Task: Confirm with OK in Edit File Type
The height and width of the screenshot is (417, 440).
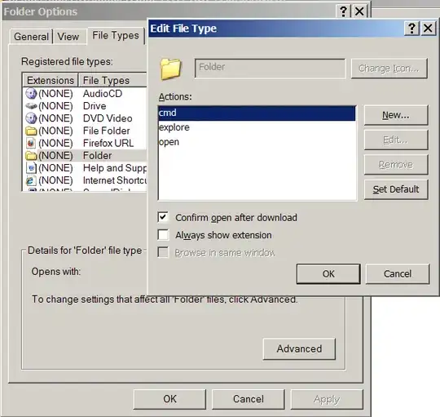Action: tap(328, 273)
